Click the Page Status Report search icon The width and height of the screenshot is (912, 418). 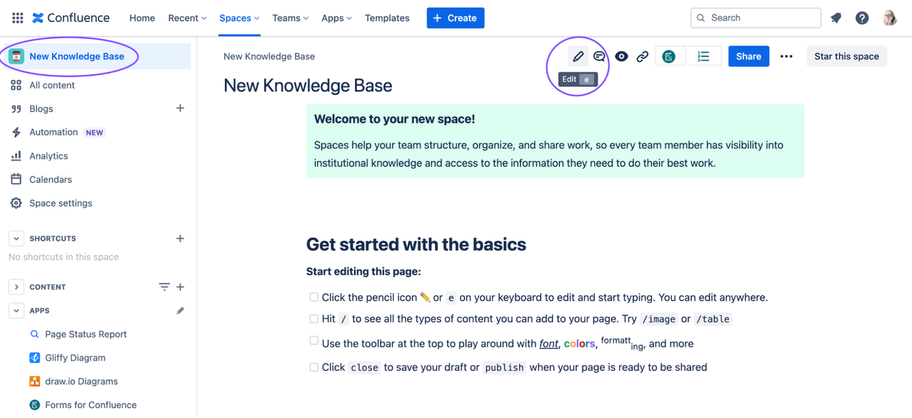point(35,334)
